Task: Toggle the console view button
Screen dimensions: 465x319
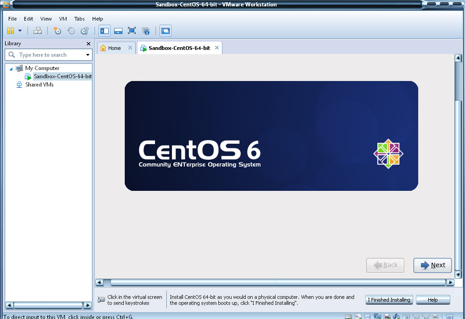Action: tap(166, 31)
